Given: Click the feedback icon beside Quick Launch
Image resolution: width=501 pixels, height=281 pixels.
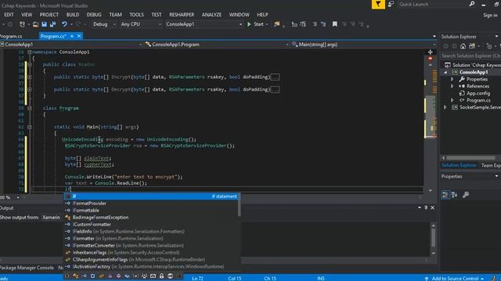Looking at the screenshot, I should coord(391,4).
